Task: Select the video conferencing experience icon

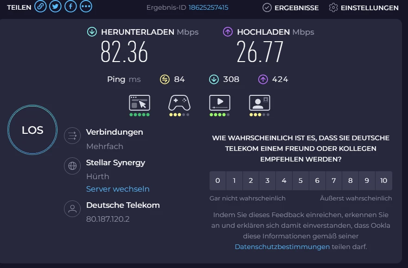Action: pos(260,103)
